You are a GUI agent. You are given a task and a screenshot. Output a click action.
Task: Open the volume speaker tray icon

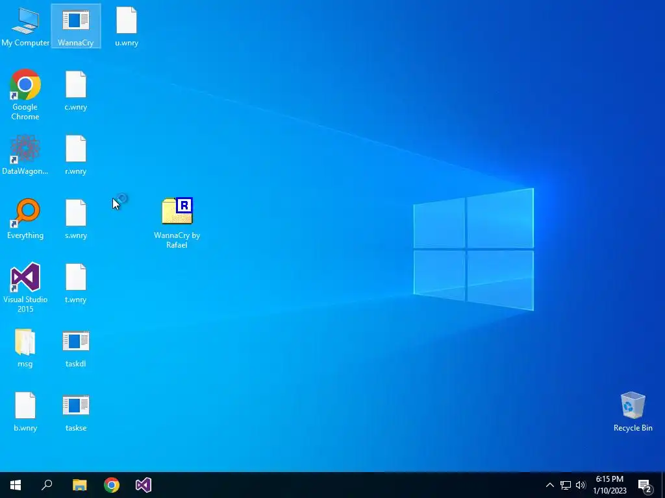pos(581,485)
